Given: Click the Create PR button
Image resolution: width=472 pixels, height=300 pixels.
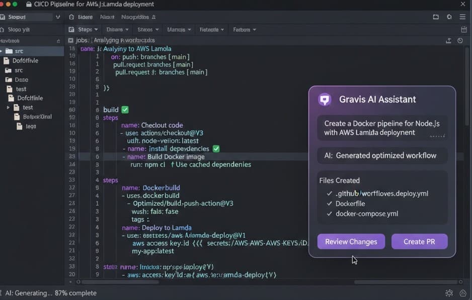Looking at the screenshot, I should (419, 242).
